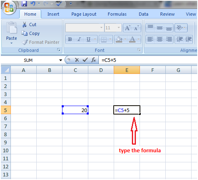Click Decrease Font Size icon
Image resolution: width=198 pixels, height=180 pixels.
pyautogui.click(x=137, y=28)
